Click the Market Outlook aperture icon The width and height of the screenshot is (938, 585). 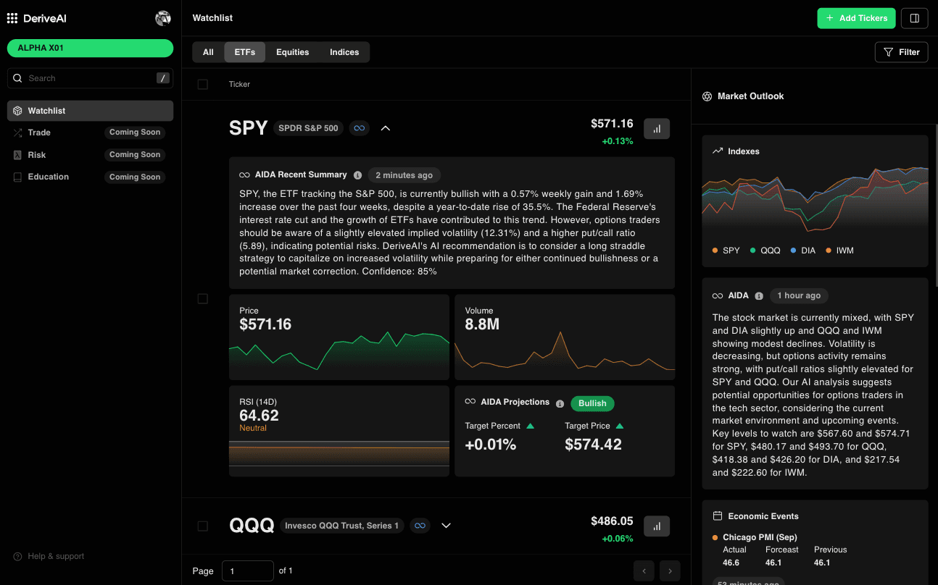click(x=707, y=96)
